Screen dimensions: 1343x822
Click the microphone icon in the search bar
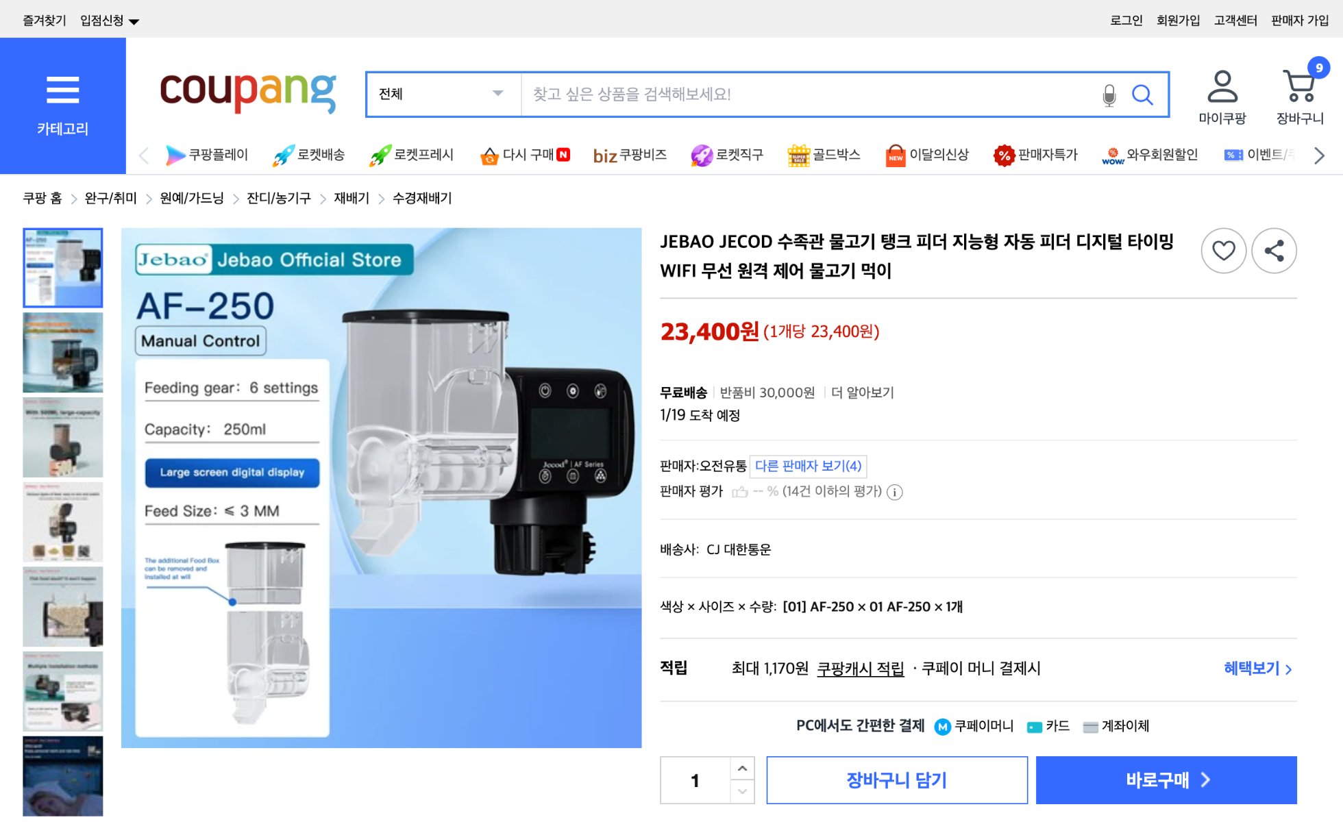coord(1109,95)
